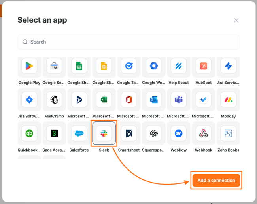Image resolution: width=257 pixels, height=204 pixels.
Task: Select the Google Play app icon
Action: click(x=29, y=66)
